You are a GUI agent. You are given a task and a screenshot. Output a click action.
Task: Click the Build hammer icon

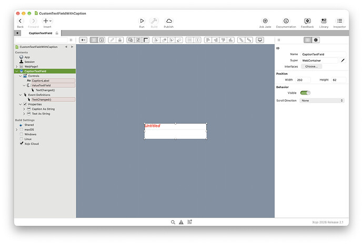pos(154,21)
